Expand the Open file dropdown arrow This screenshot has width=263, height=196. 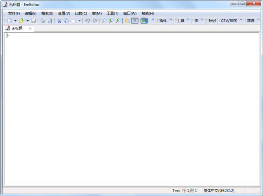click(x=27, y=21)
